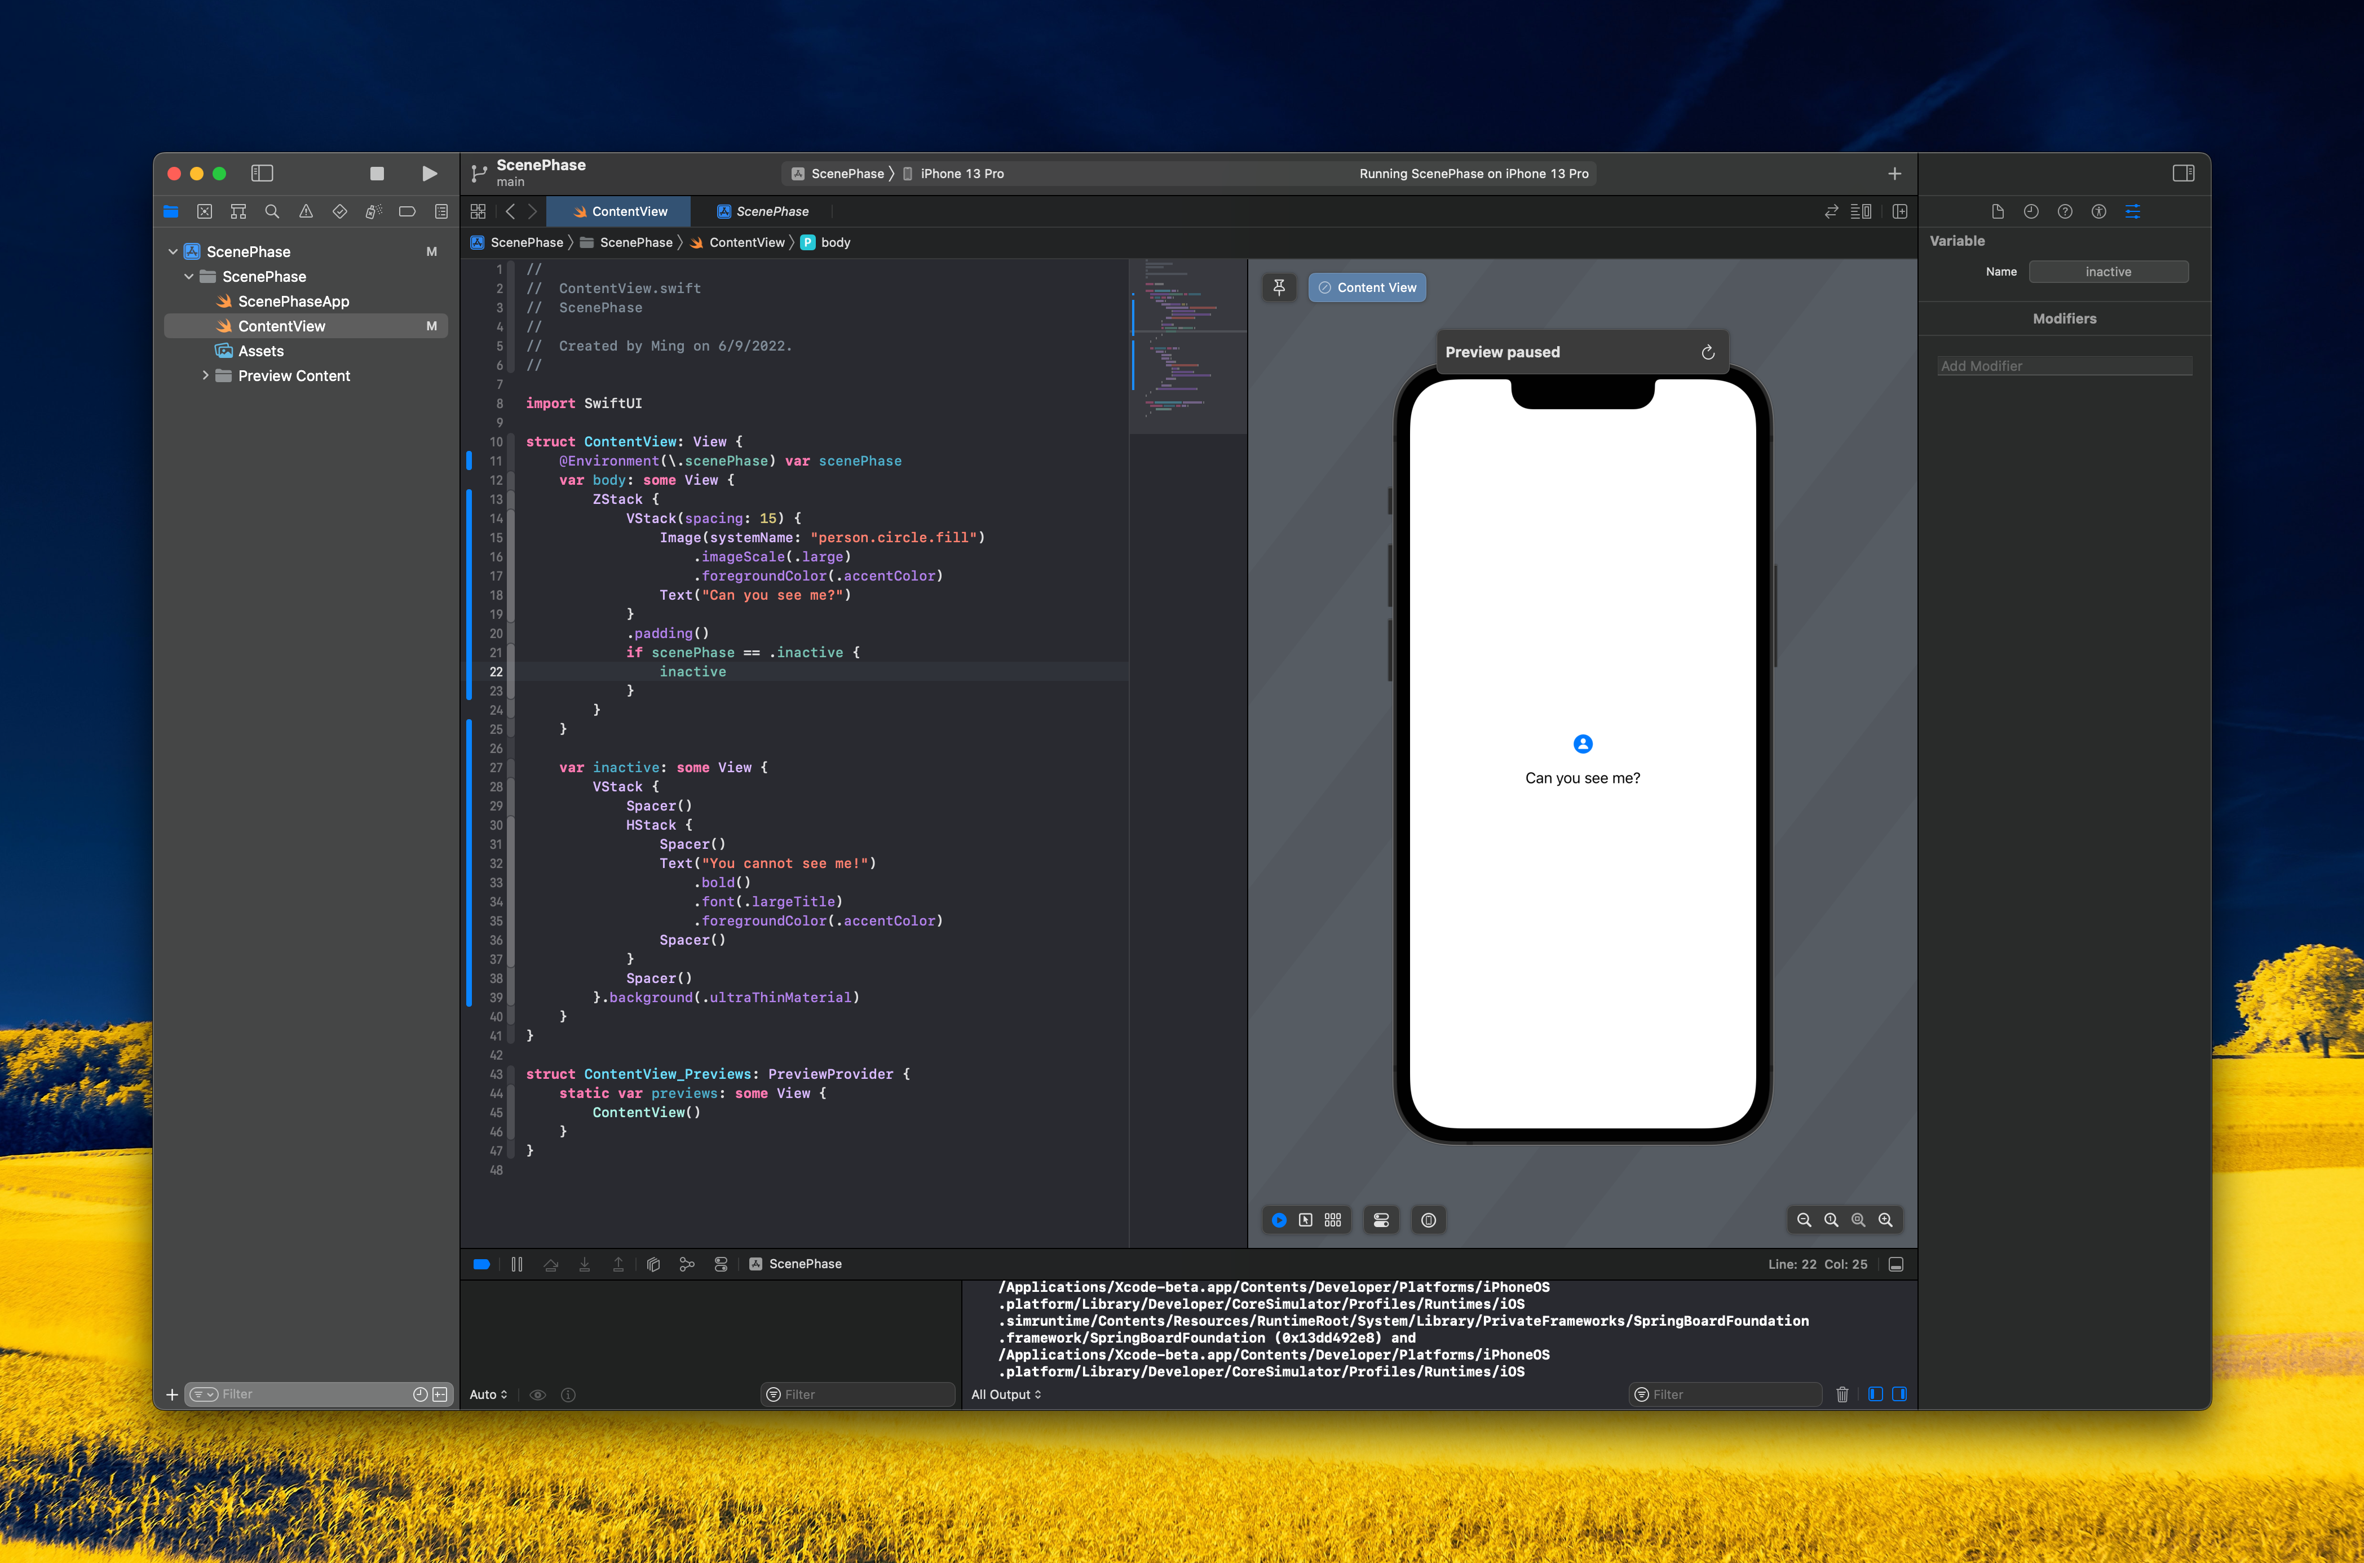Image resolution: width=2364 pixels, height=1563 pixels.
Task: Click the Stop button in toolbar
Action: tap(377, 174)
